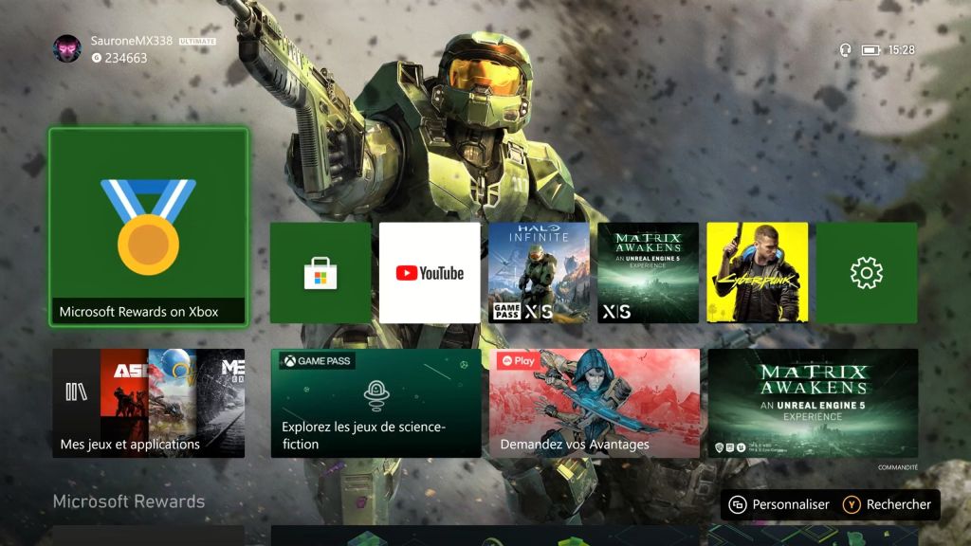Click the gamerscore G icon
Screen dimensions: 971x546
(97, 58)
